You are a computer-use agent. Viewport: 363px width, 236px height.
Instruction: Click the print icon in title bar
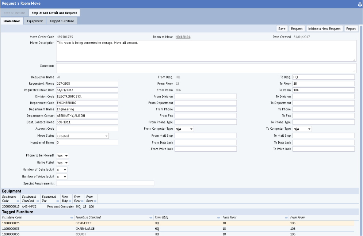(359, 4)
